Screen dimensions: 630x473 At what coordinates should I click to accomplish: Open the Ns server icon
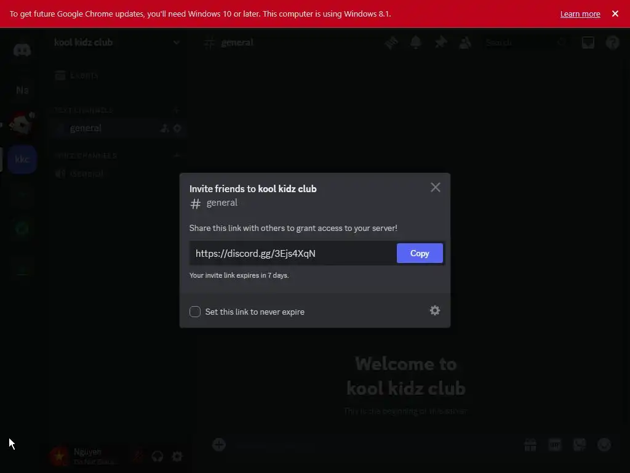click(22, 90)
